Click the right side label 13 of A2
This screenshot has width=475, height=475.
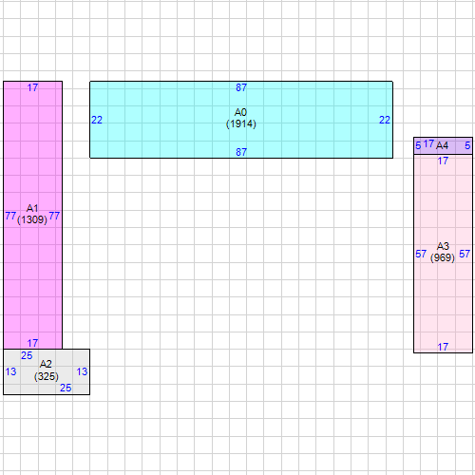coord(82,371)
